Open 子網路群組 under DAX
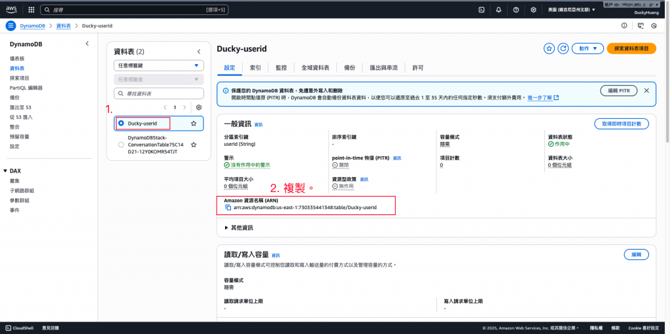 (22, 190)
